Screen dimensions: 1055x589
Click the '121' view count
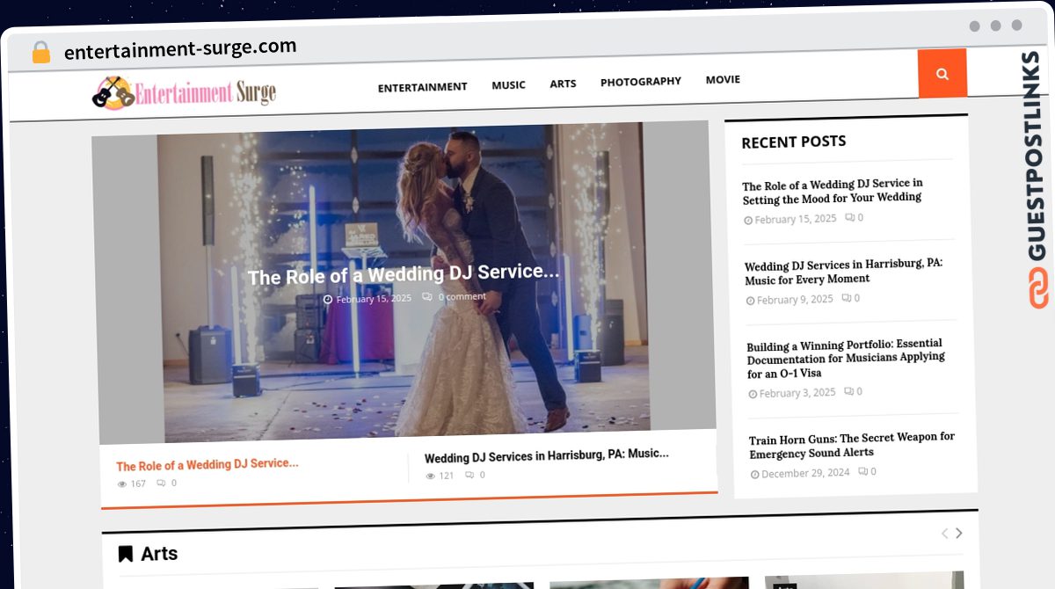447,476
